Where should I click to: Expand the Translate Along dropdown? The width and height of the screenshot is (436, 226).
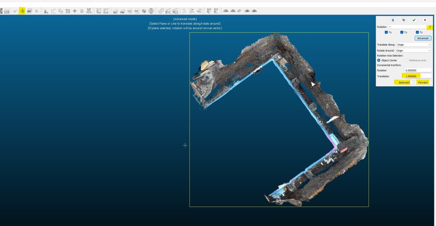(414, 45)
